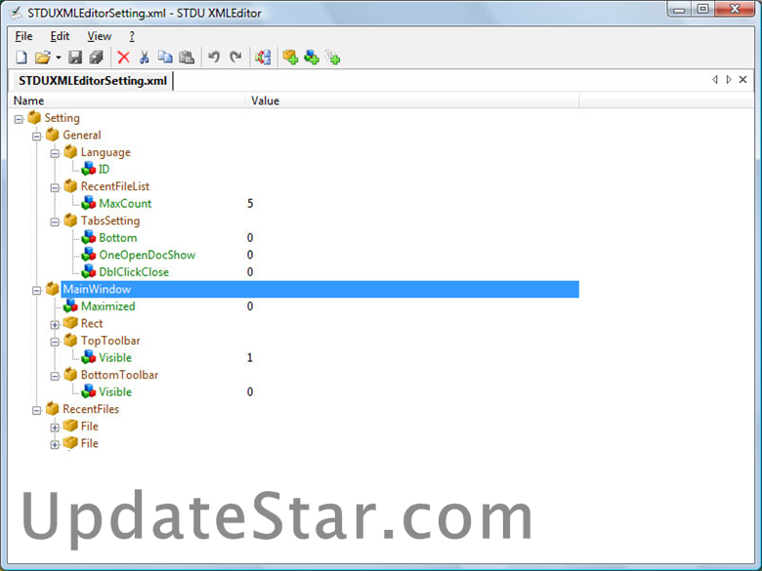
Task: Click the icon right of Redo
Action: click(x=263, y=58)
